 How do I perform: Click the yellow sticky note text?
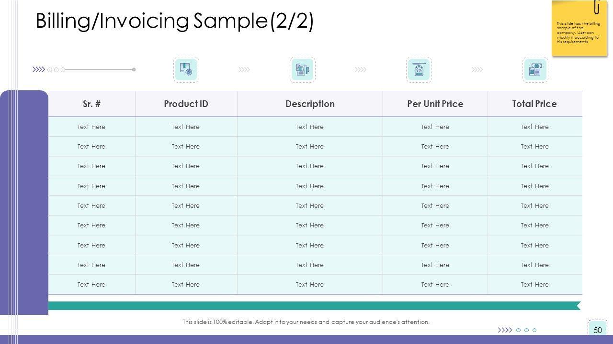coord(578,32)
